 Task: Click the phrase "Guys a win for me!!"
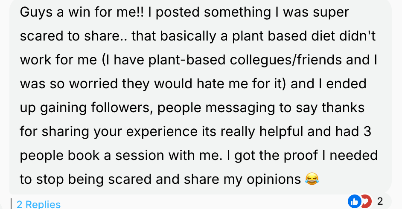[82, 12]
